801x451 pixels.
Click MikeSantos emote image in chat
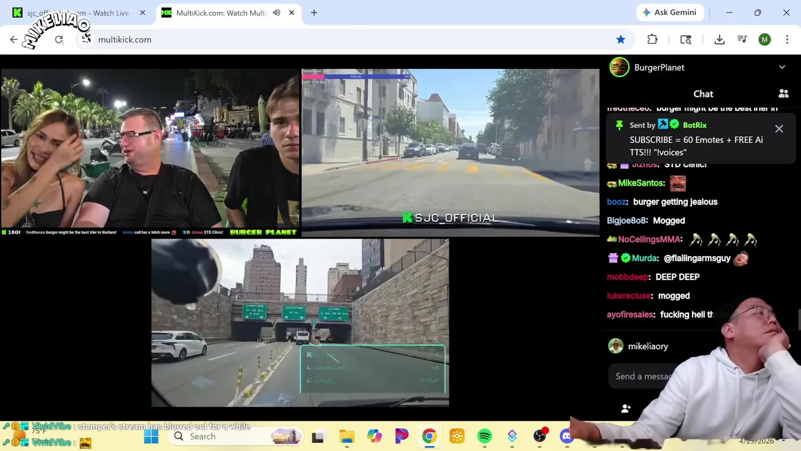coord(678,184)
